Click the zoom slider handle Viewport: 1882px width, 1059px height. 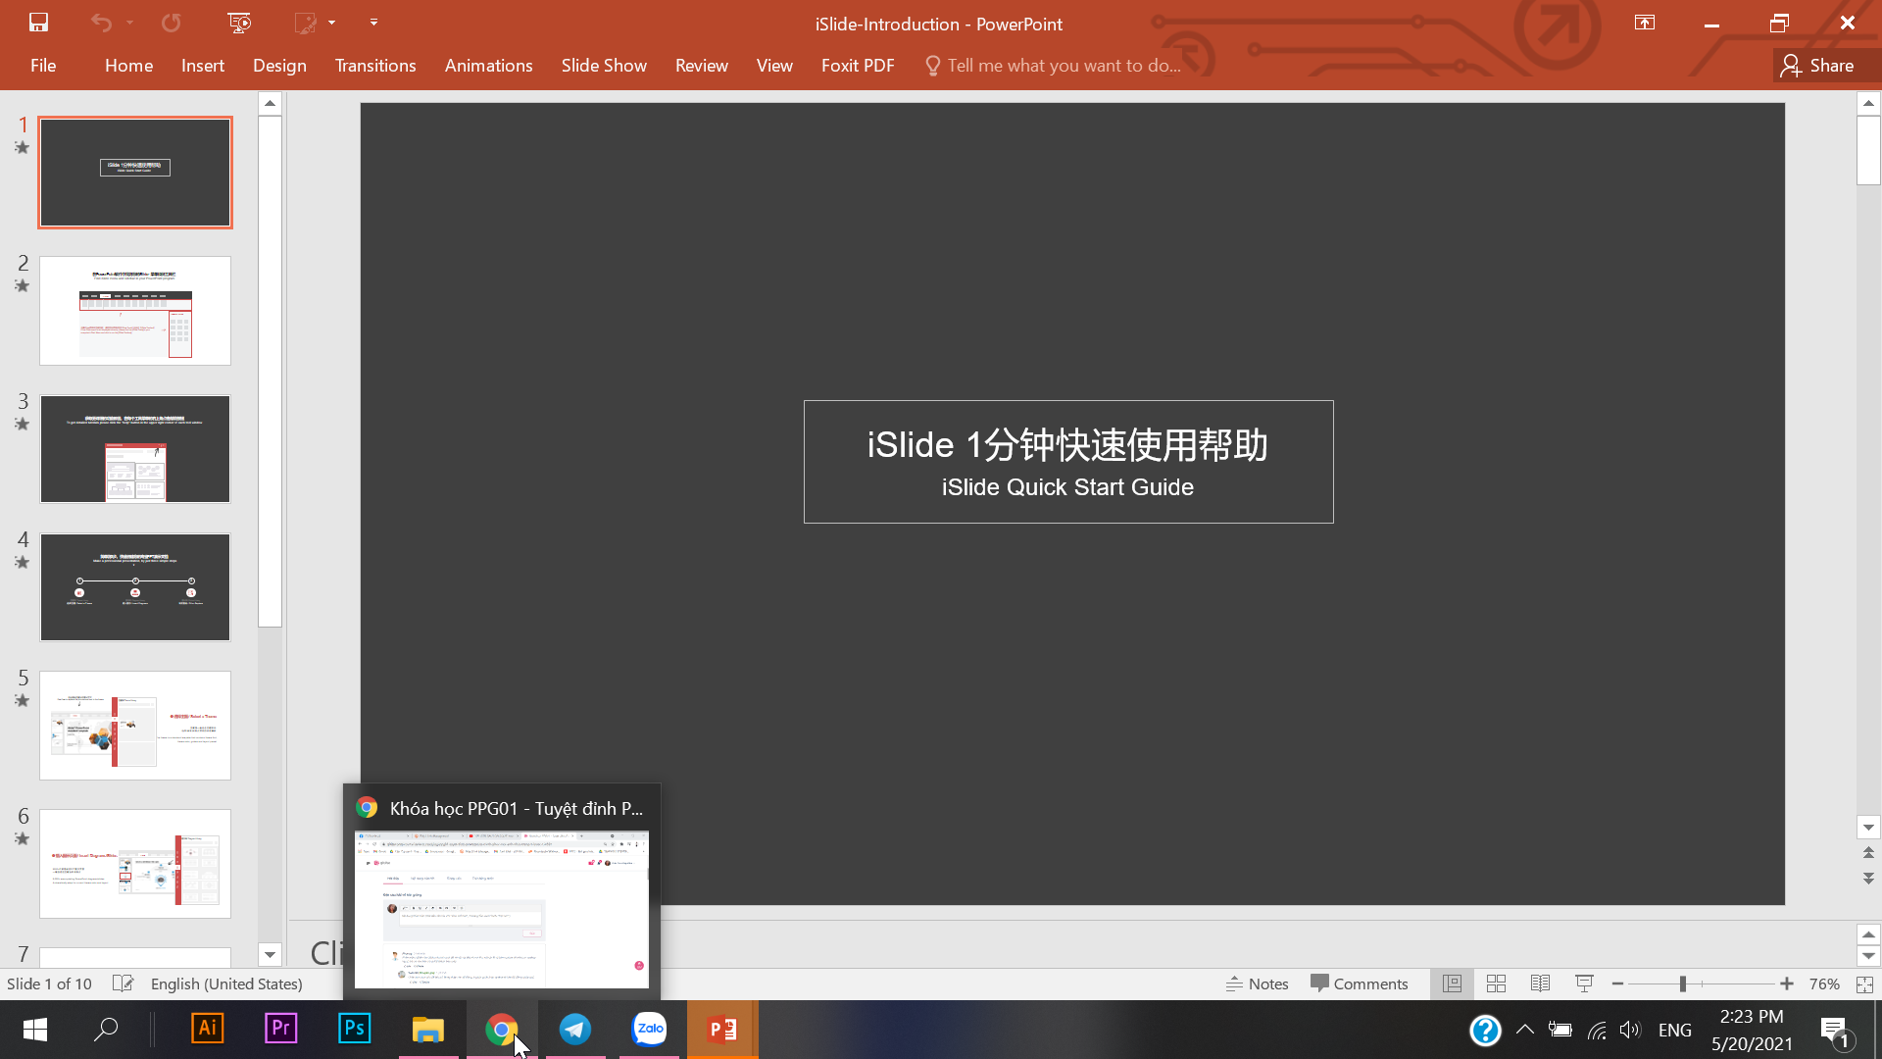click(1682, 983)
